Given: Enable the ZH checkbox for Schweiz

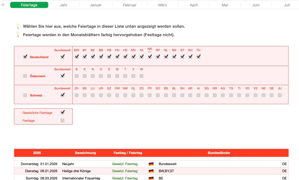Looking at the screenshot, I should (76, 95).
